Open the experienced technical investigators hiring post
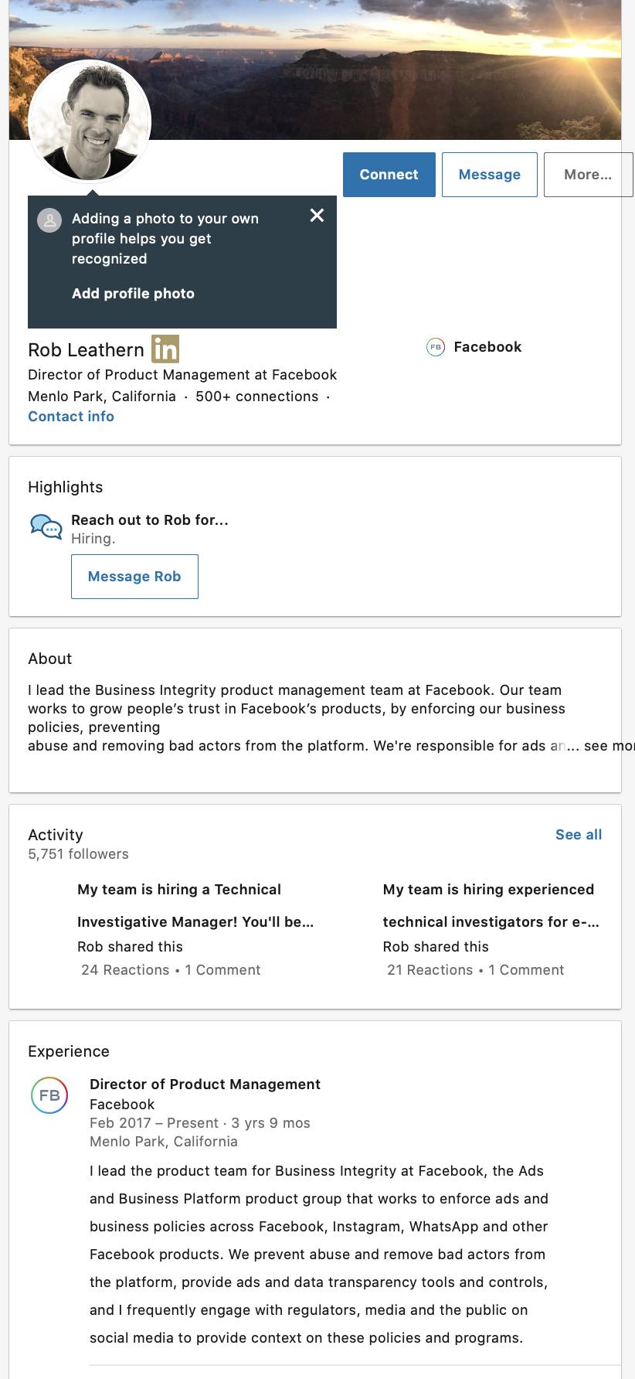The image size is (635, 1379). pyautogui.click(x=491, y=906)
